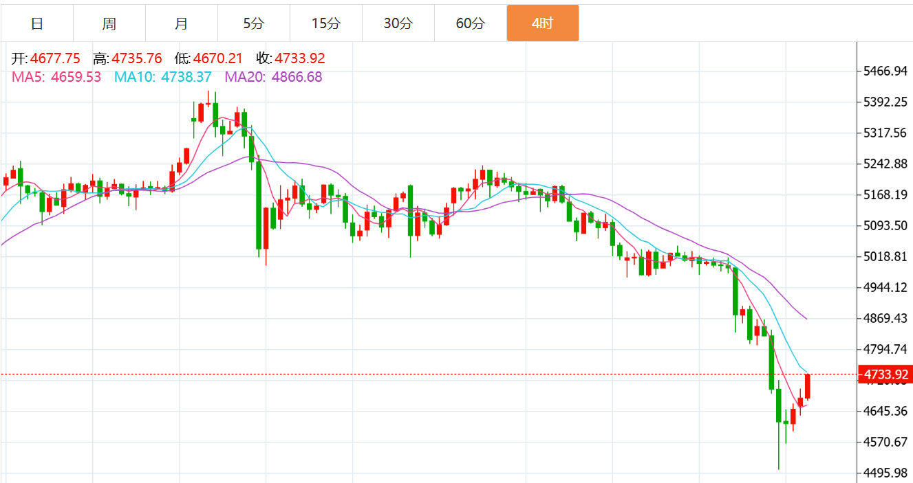
Task: Click the closing price value 4733.92 in header
Action: (300, 59)
